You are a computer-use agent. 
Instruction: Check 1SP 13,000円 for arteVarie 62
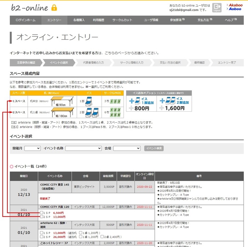[x=42, y=233]
